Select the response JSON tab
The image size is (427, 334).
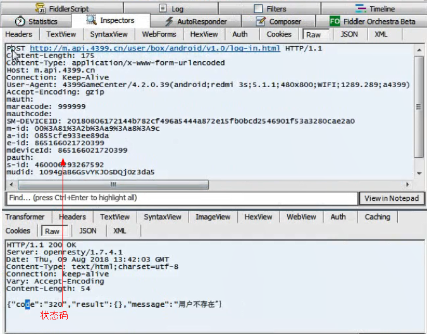[x=88, y=230]
